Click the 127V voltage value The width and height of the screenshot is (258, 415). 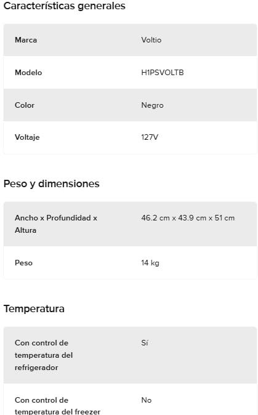150,137
